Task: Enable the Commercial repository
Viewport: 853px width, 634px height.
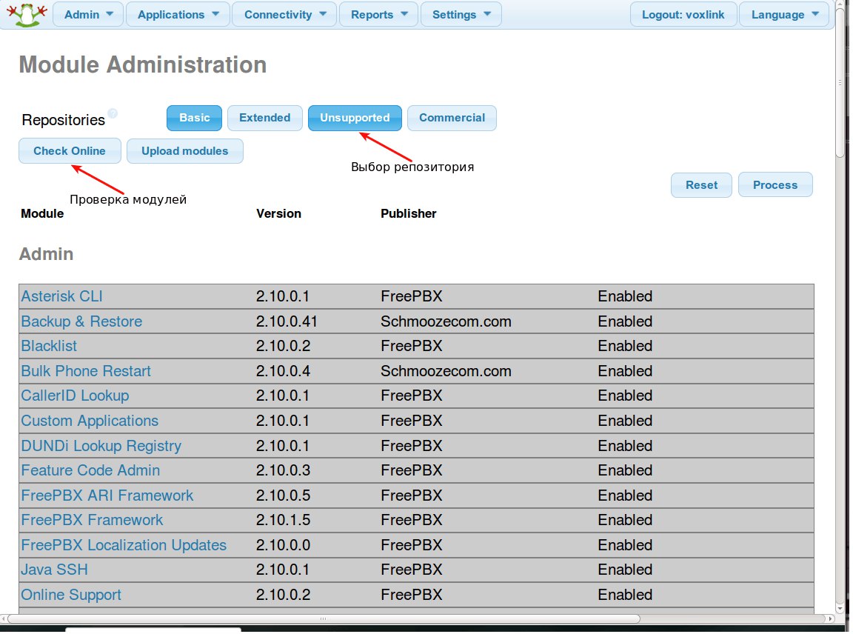Action: [452, 118]
